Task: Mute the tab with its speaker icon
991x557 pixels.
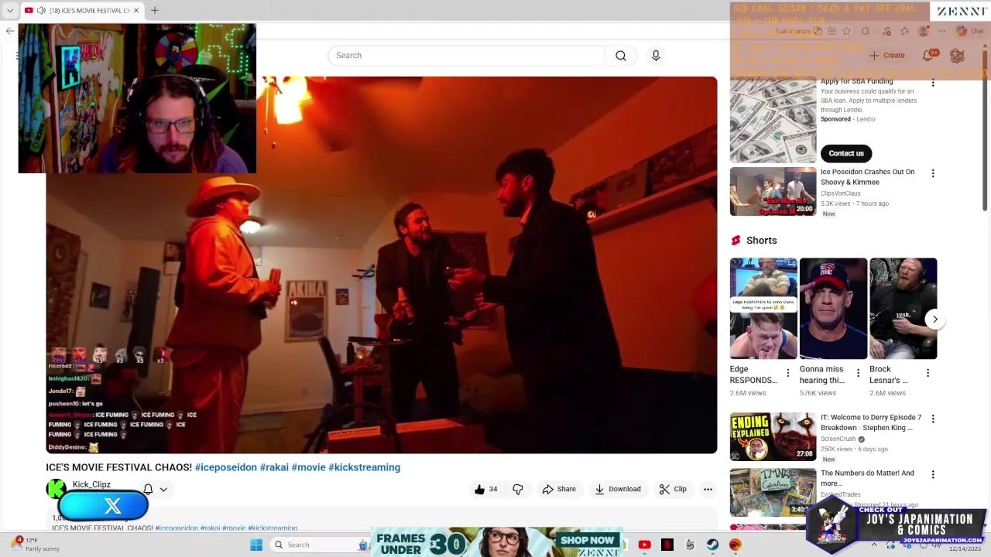Action: 40,10
